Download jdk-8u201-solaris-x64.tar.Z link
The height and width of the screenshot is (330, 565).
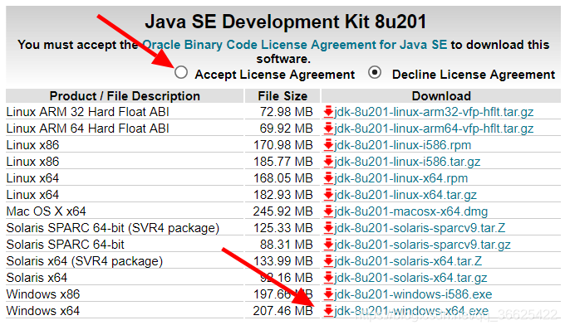(x=408, y=261)
